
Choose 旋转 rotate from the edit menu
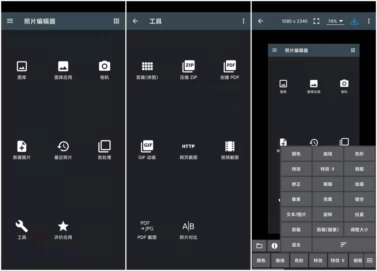(x=328, y=214)
